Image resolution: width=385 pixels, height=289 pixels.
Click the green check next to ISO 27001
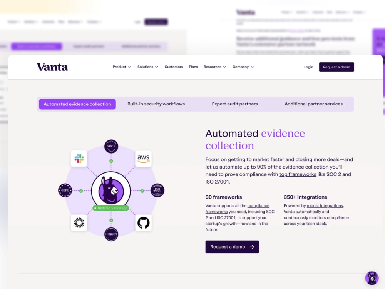(x=142, y=190)
